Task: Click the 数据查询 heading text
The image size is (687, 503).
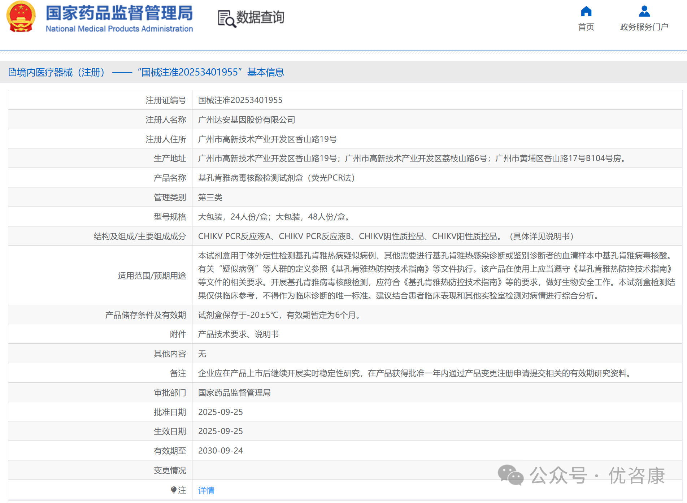Action: (x=260, y=17)
